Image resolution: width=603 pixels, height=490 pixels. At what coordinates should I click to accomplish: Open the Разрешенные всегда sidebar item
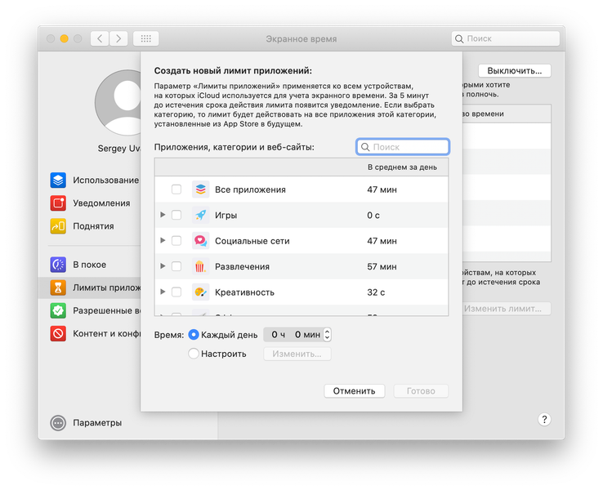point(96,310)
